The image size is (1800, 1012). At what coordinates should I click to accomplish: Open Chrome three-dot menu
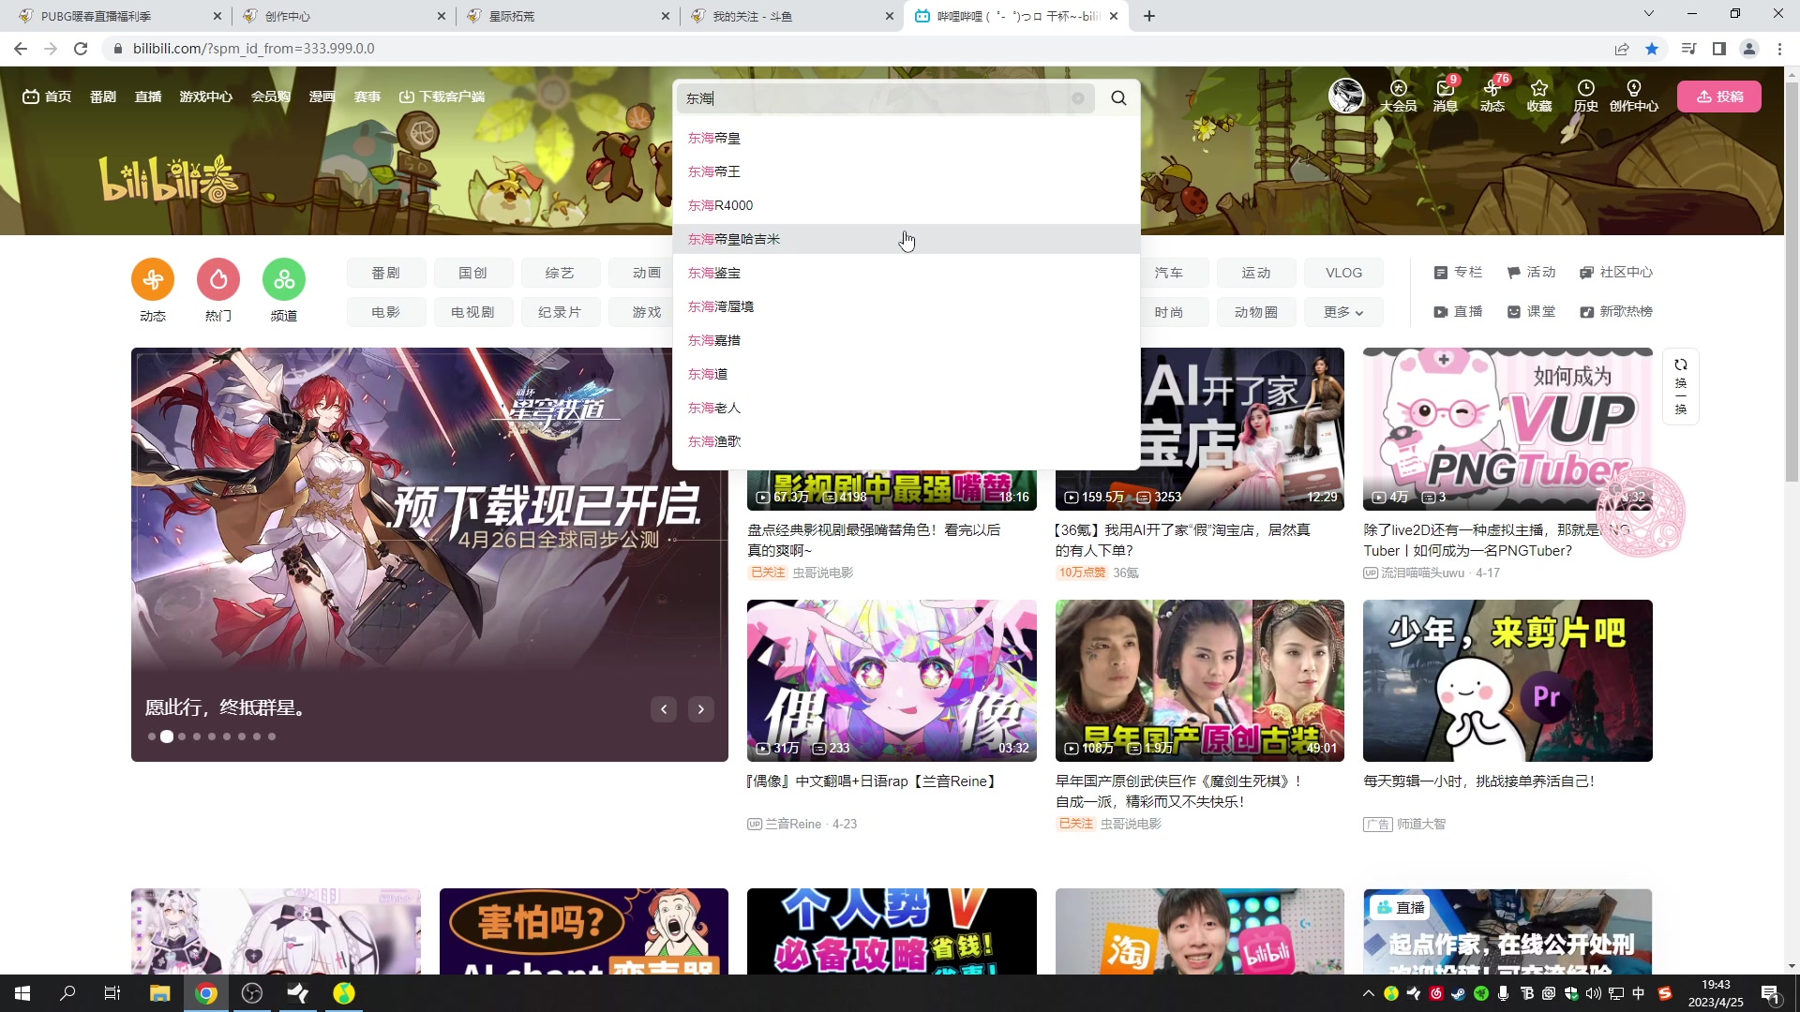click(x=1779, y=49)
